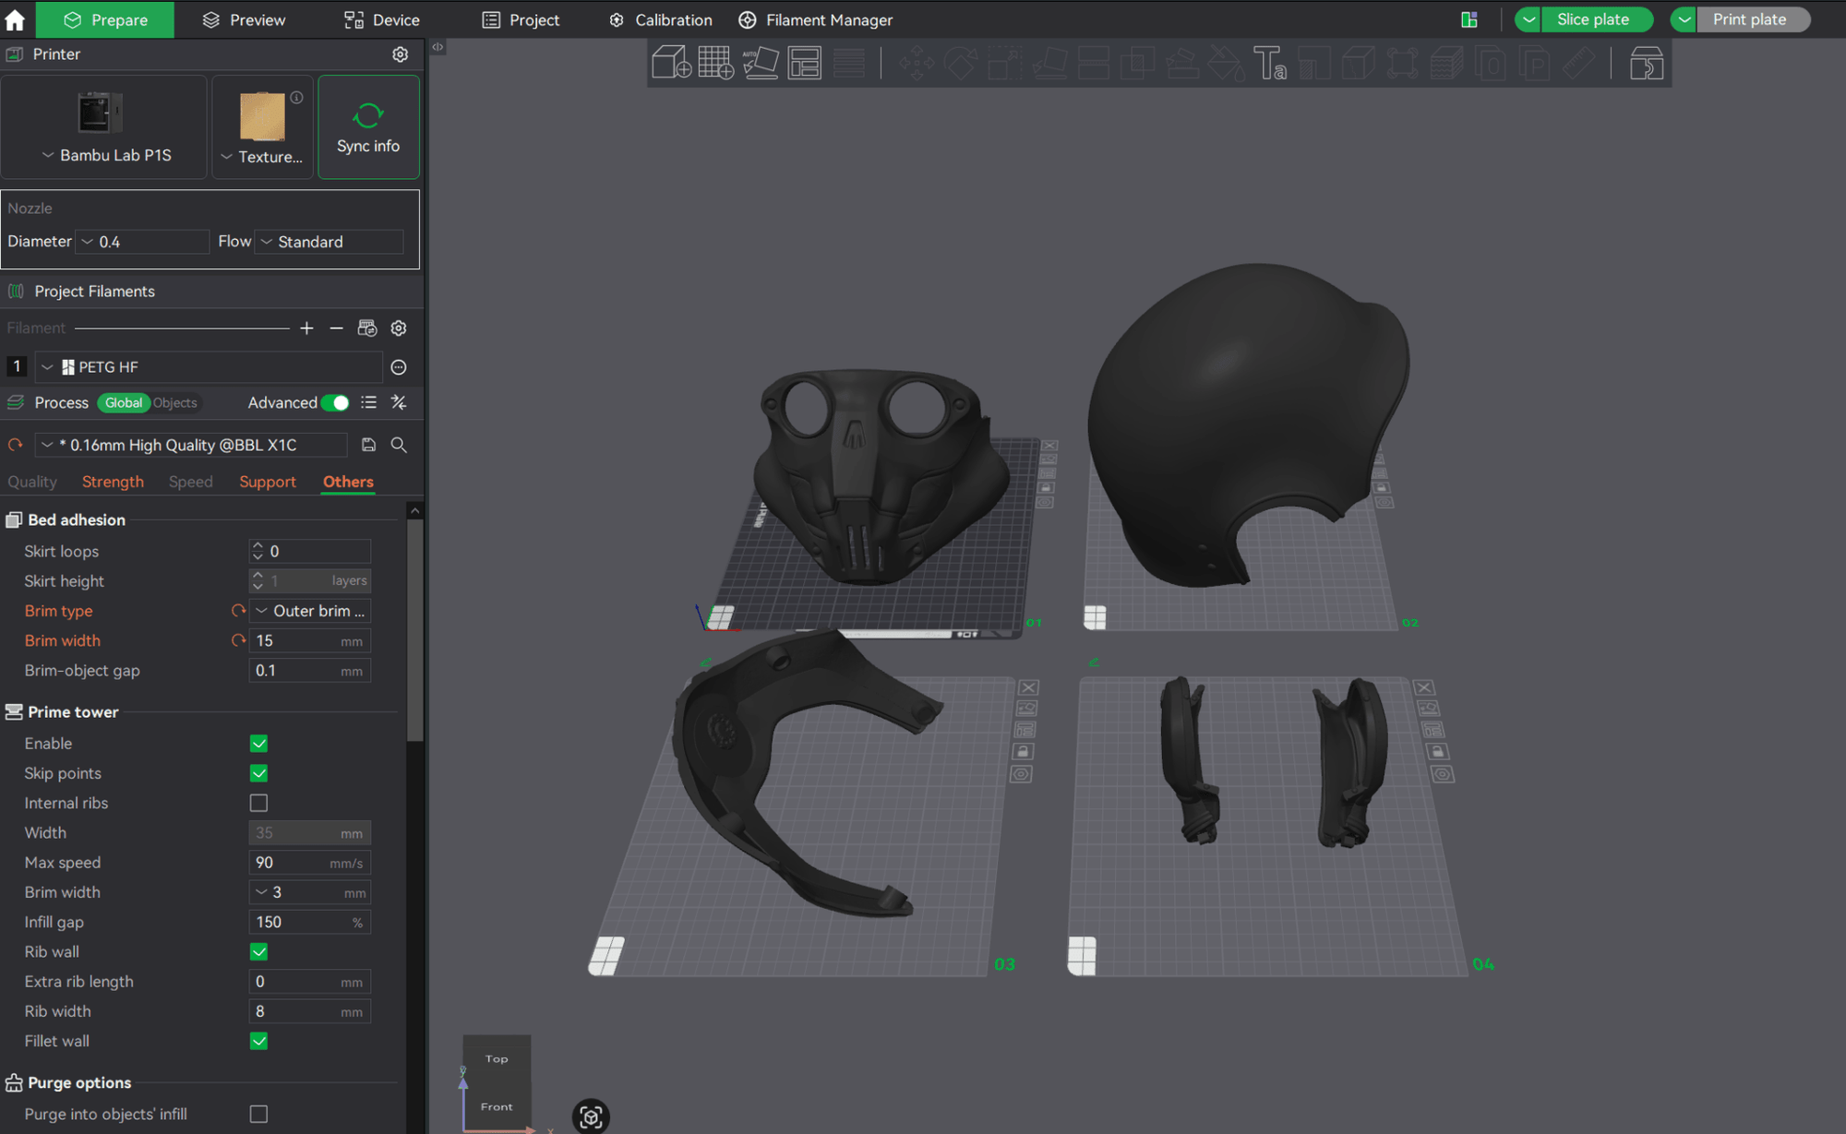Uncheck the Rib wall checkbox
This screenshot has height=1134, width=1846.
258,951
